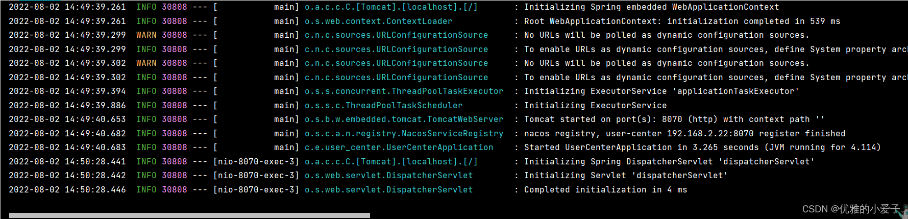Click DispatcherServlet logger at 14:50:28.442
This screenshot has width=908, height=219.
388,176
